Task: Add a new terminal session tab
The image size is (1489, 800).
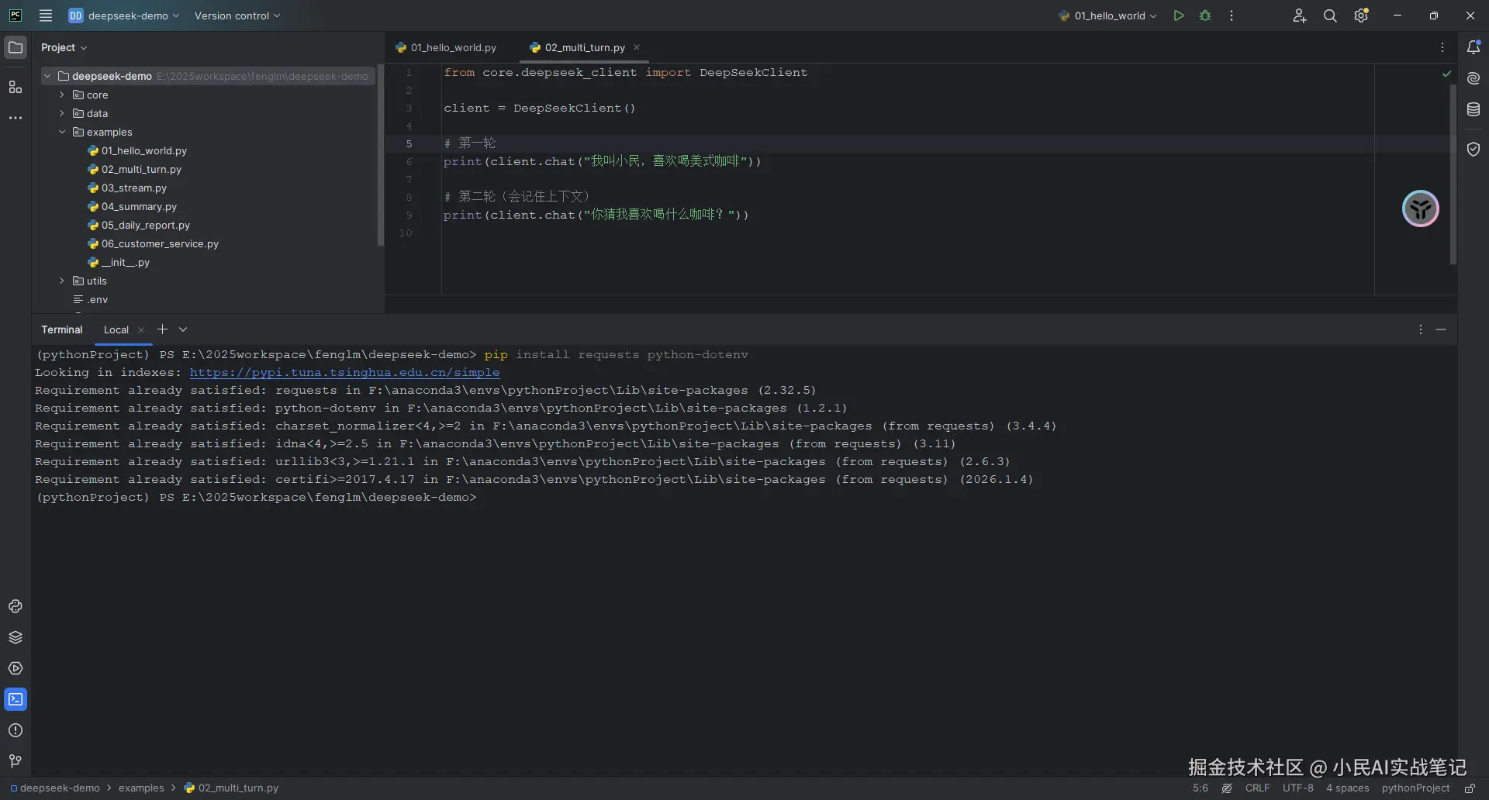Action: [162, 329]
